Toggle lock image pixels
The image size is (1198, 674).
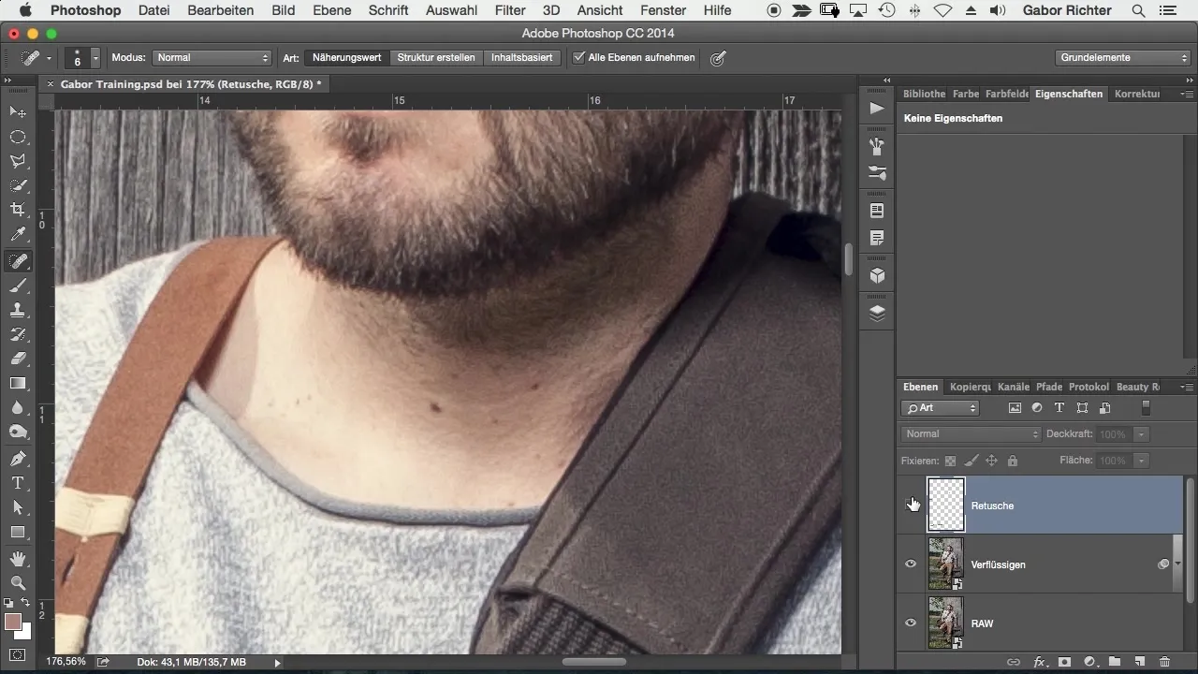tap(971, 461)
